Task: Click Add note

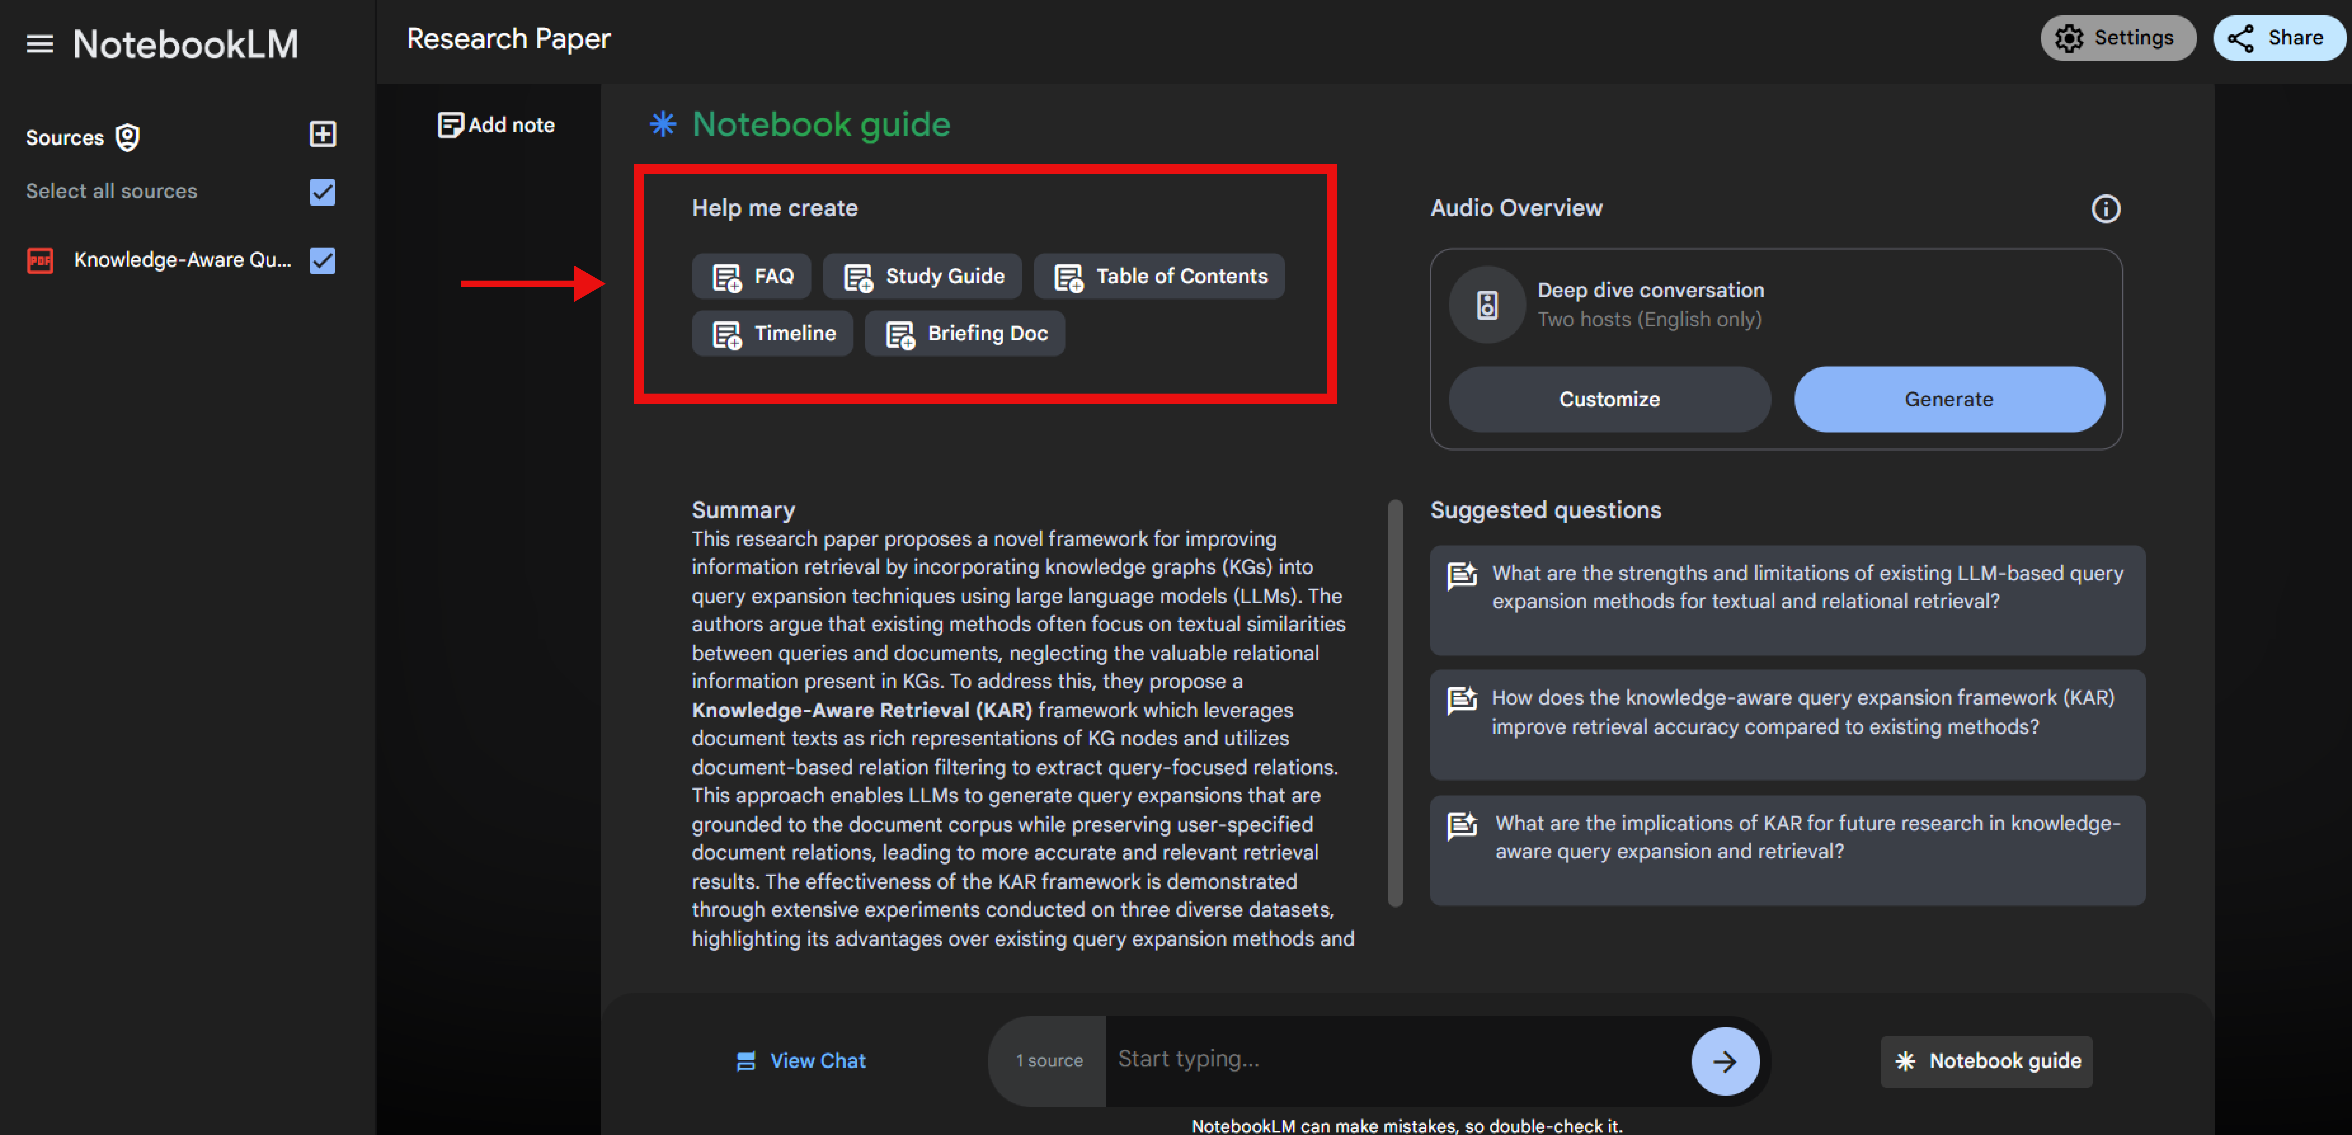Action: coord(497,125)
